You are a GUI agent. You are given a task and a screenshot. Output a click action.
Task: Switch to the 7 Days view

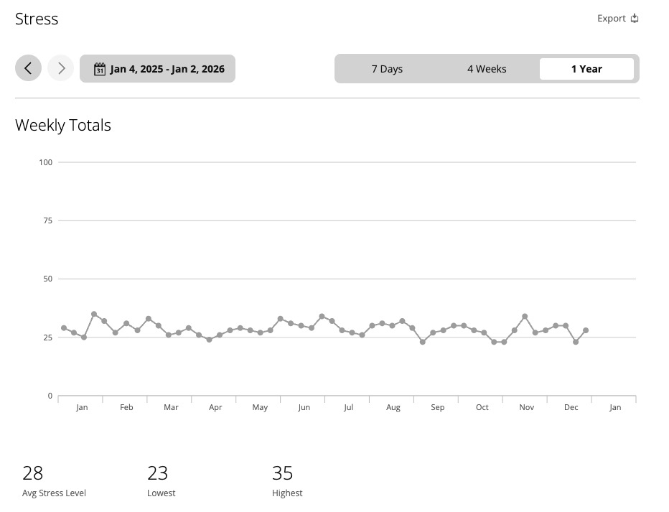387,69
